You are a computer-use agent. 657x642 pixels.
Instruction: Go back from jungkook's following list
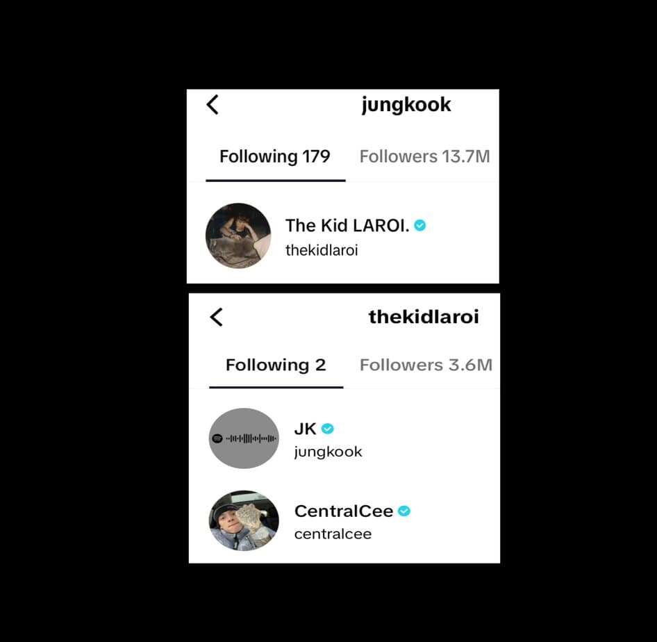point(213,104)
